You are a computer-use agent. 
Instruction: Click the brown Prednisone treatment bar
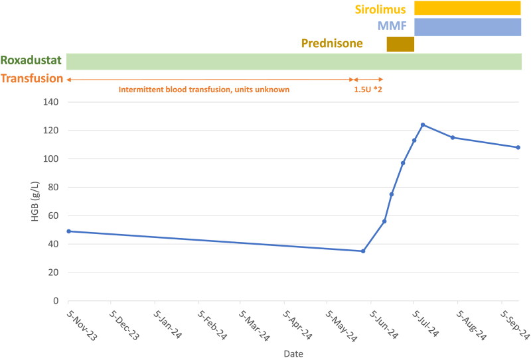(x=400, y=44)
